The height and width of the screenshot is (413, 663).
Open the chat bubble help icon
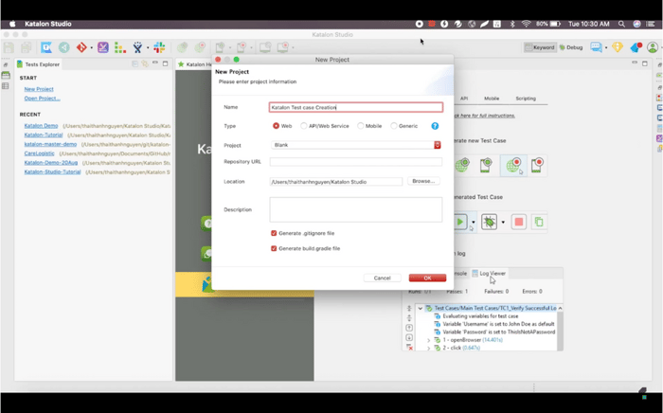pyautogui.click(x=596, y=47)
